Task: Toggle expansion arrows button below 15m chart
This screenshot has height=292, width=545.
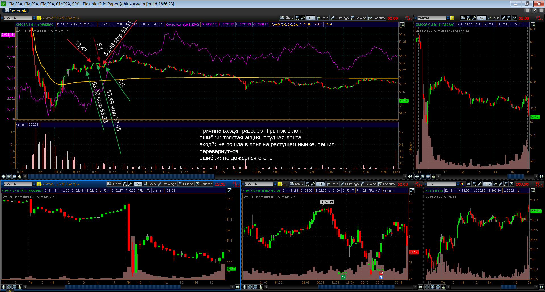Action: (238, 287)
